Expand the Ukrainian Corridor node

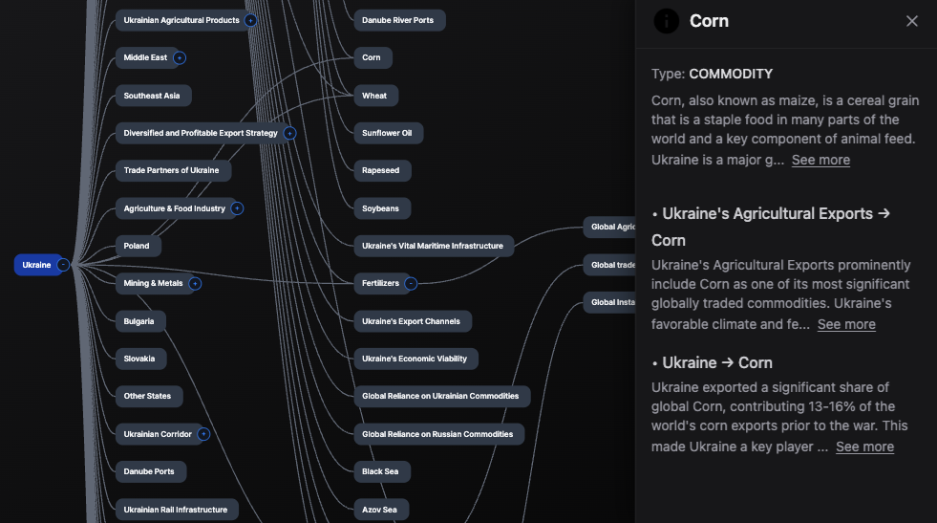pos(203,434)
